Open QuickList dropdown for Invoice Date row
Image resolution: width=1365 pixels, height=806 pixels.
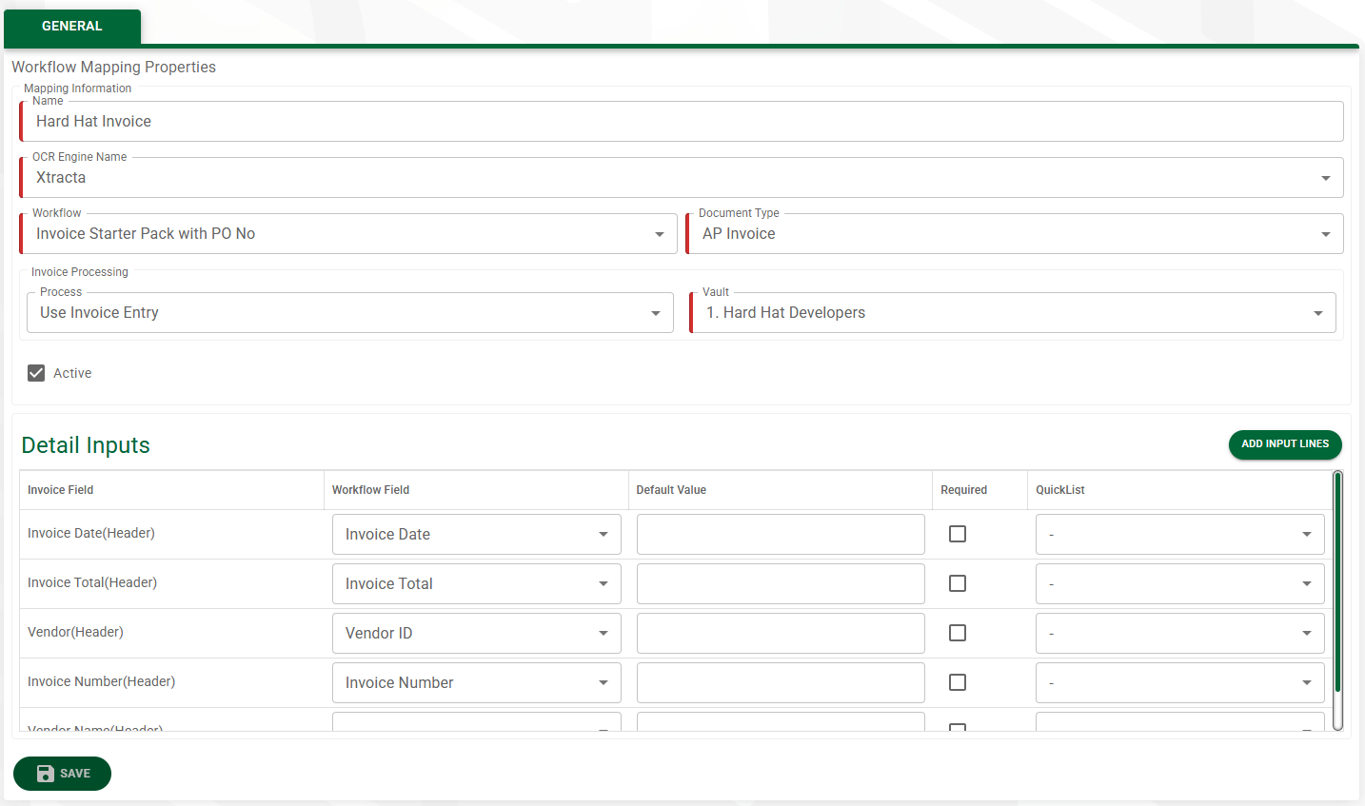click(x=1180, y=535)
